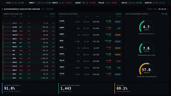The height and width of the screenshot is (96, 171).
Task: Click the 09:30:05 market clock
Action: point(162,9)
